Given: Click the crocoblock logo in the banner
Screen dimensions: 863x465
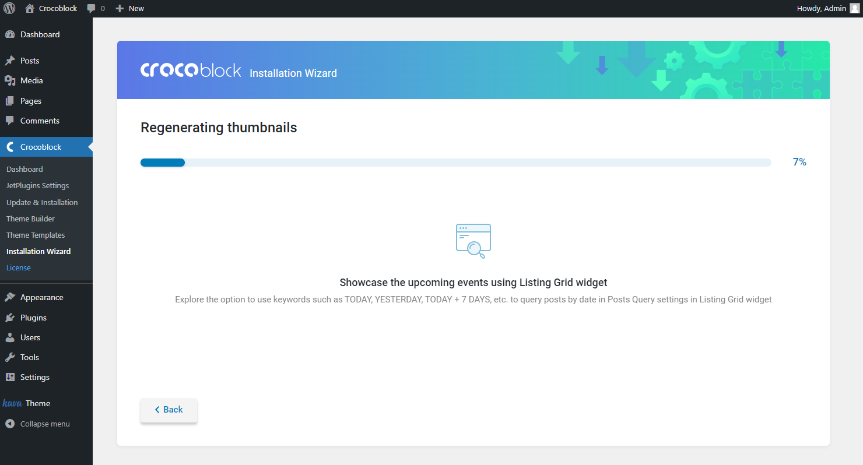Looking at the screenshot, I should 191,70.
